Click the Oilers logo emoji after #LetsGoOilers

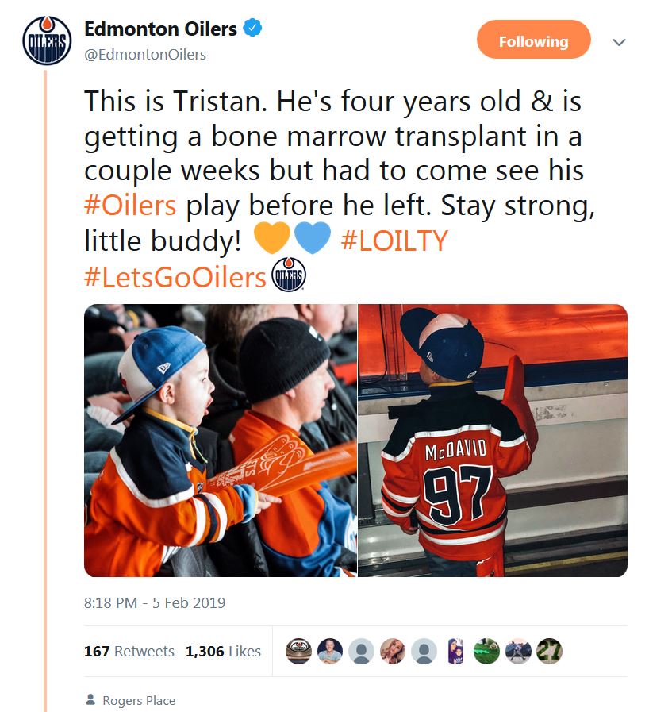tap(288, 275)
